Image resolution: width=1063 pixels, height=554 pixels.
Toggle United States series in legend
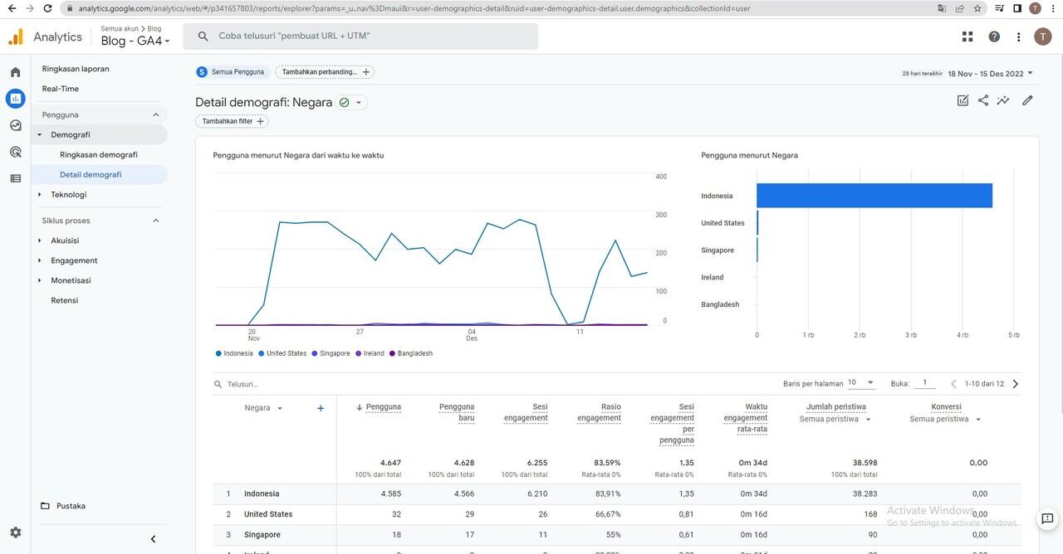(282, 353)
